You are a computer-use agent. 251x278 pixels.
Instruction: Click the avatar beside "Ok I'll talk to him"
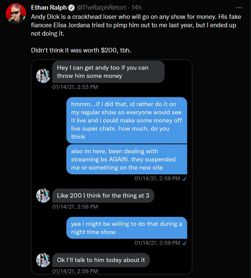click(43, 260)
